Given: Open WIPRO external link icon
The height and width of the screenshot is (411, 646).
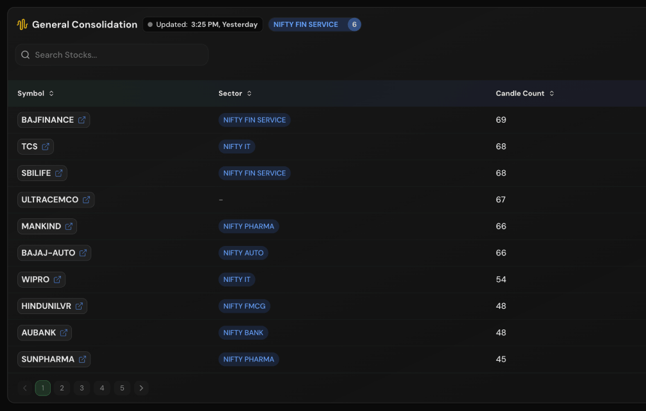Looking at the screenshot, I should point(57,279).
